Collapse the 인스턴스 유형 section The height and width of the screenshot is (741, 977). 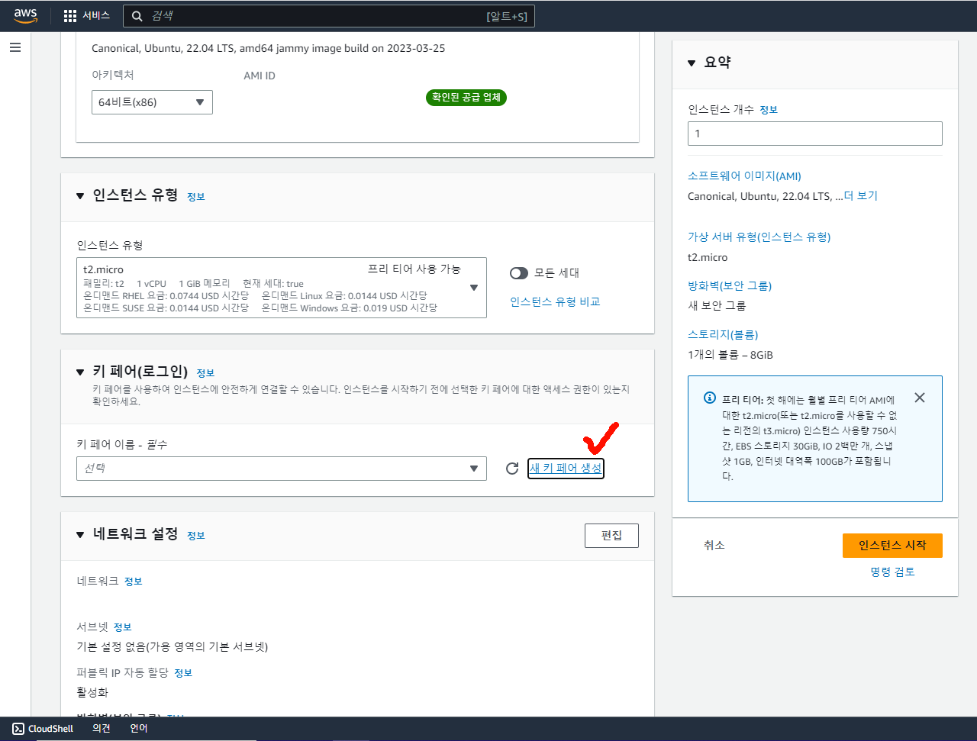[80, 196]
